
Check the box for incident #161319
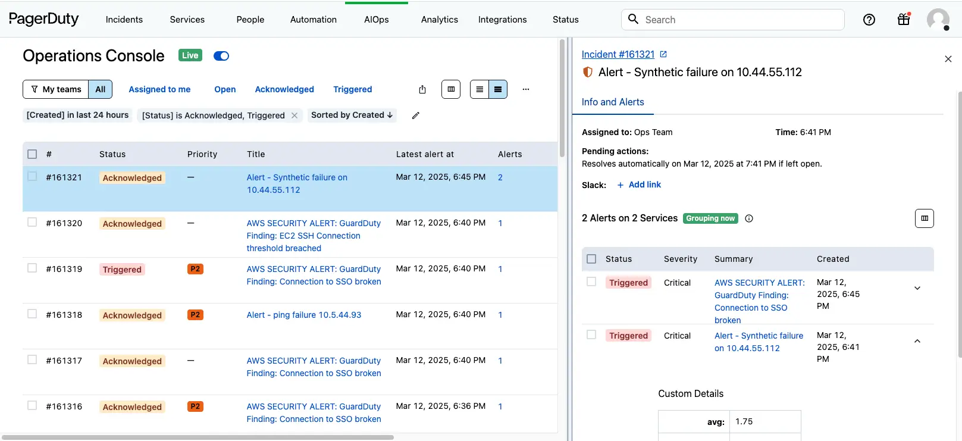click(x=32, y=268)
